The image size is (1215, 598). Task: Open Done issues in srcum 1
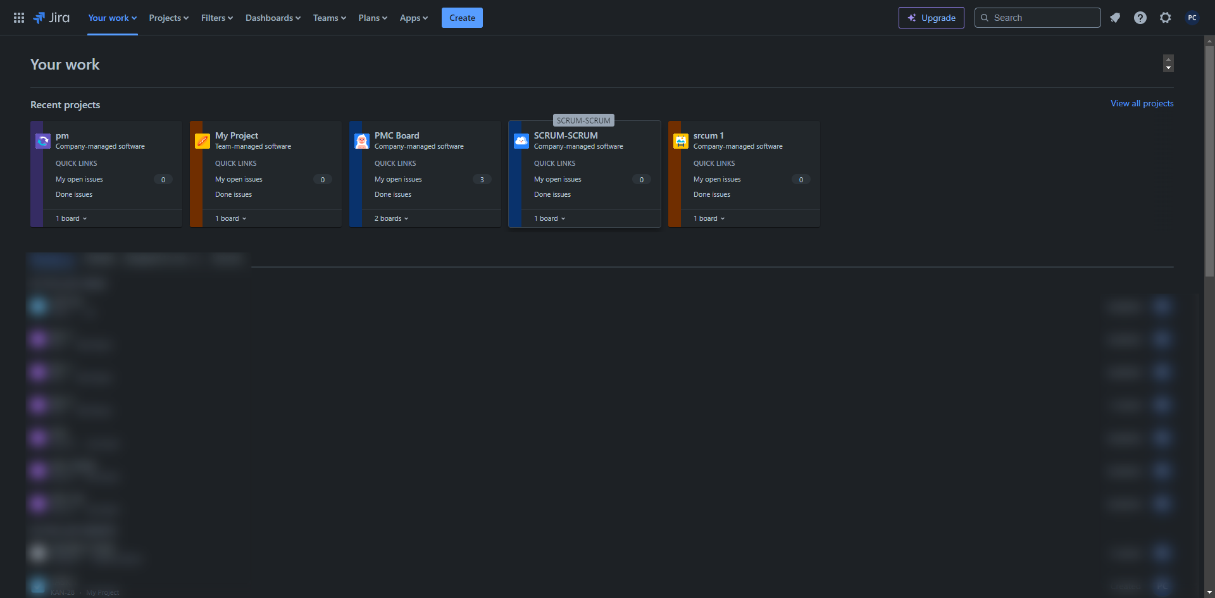pyautogui.click(x=712, y=194)
